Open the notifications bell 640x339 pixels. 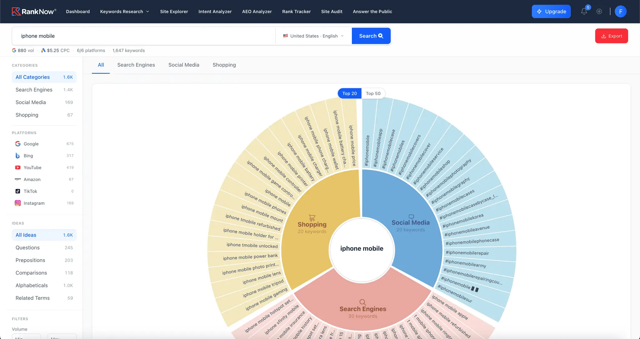(x=584, y=12)
